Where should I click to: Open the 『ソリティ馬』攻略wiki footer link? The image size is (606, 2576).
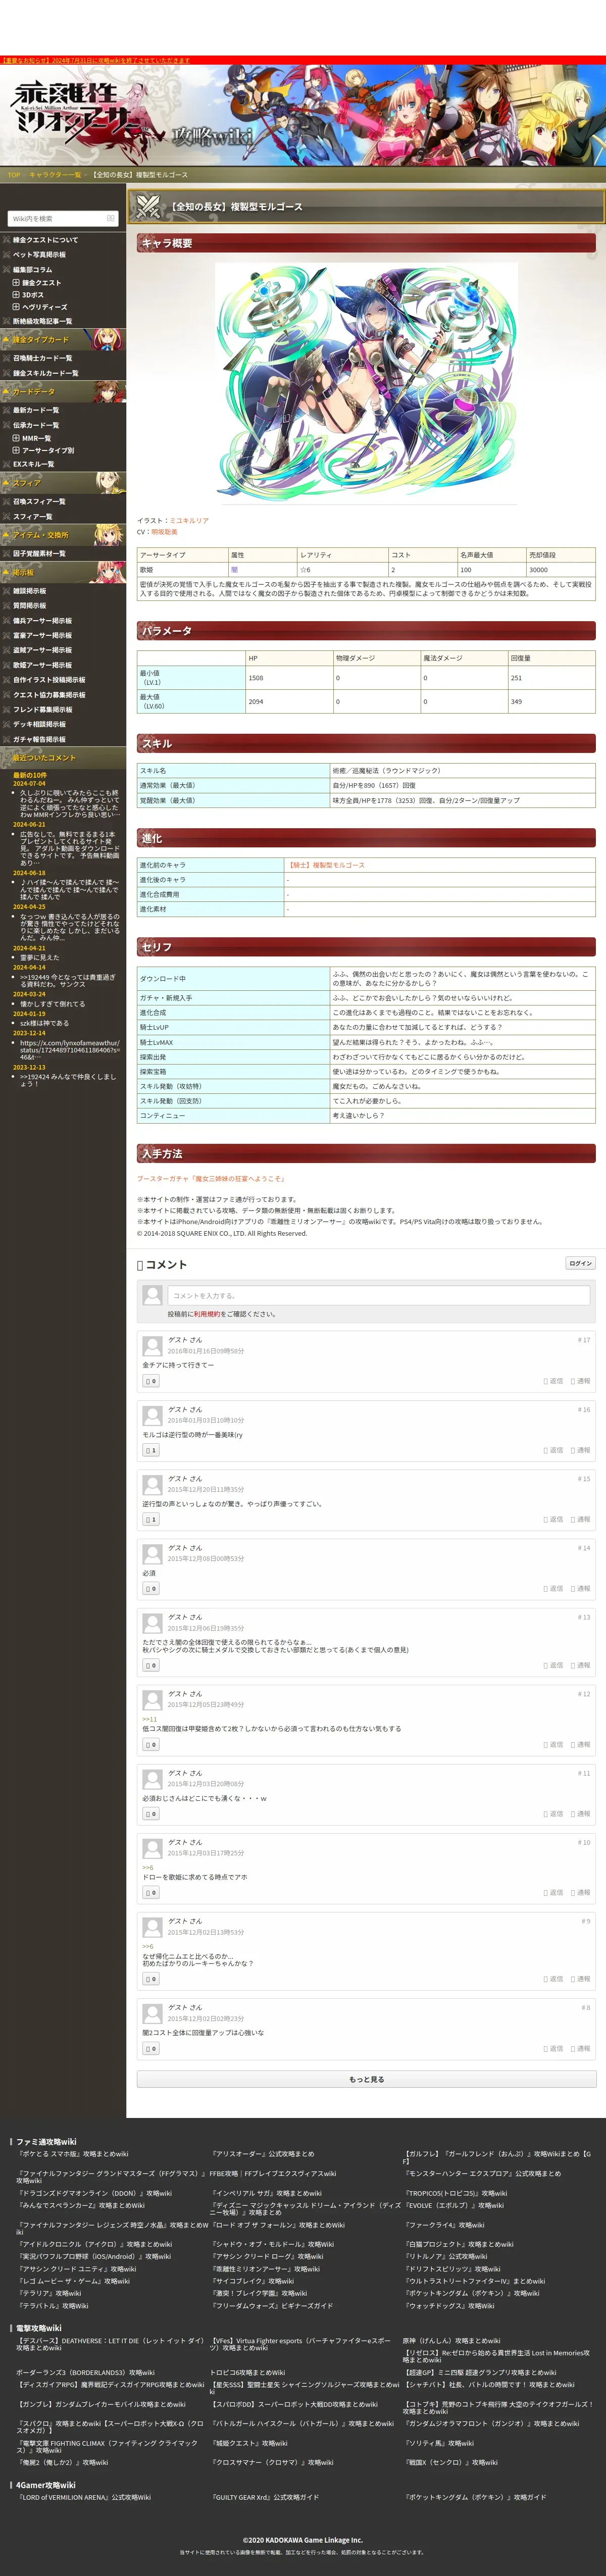coord(439,2443)
